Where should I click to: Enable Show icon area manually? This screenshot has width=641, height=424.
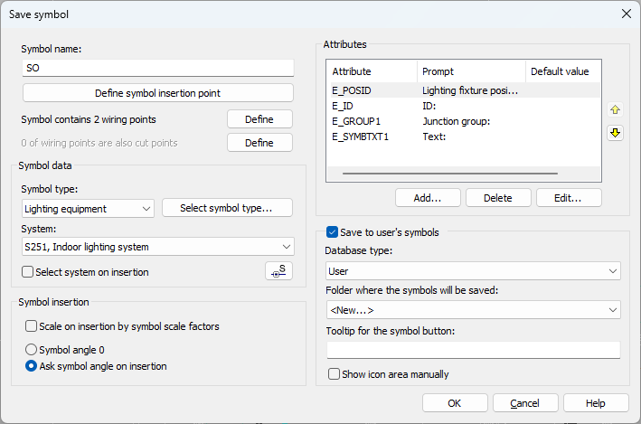tap(335, 374)
